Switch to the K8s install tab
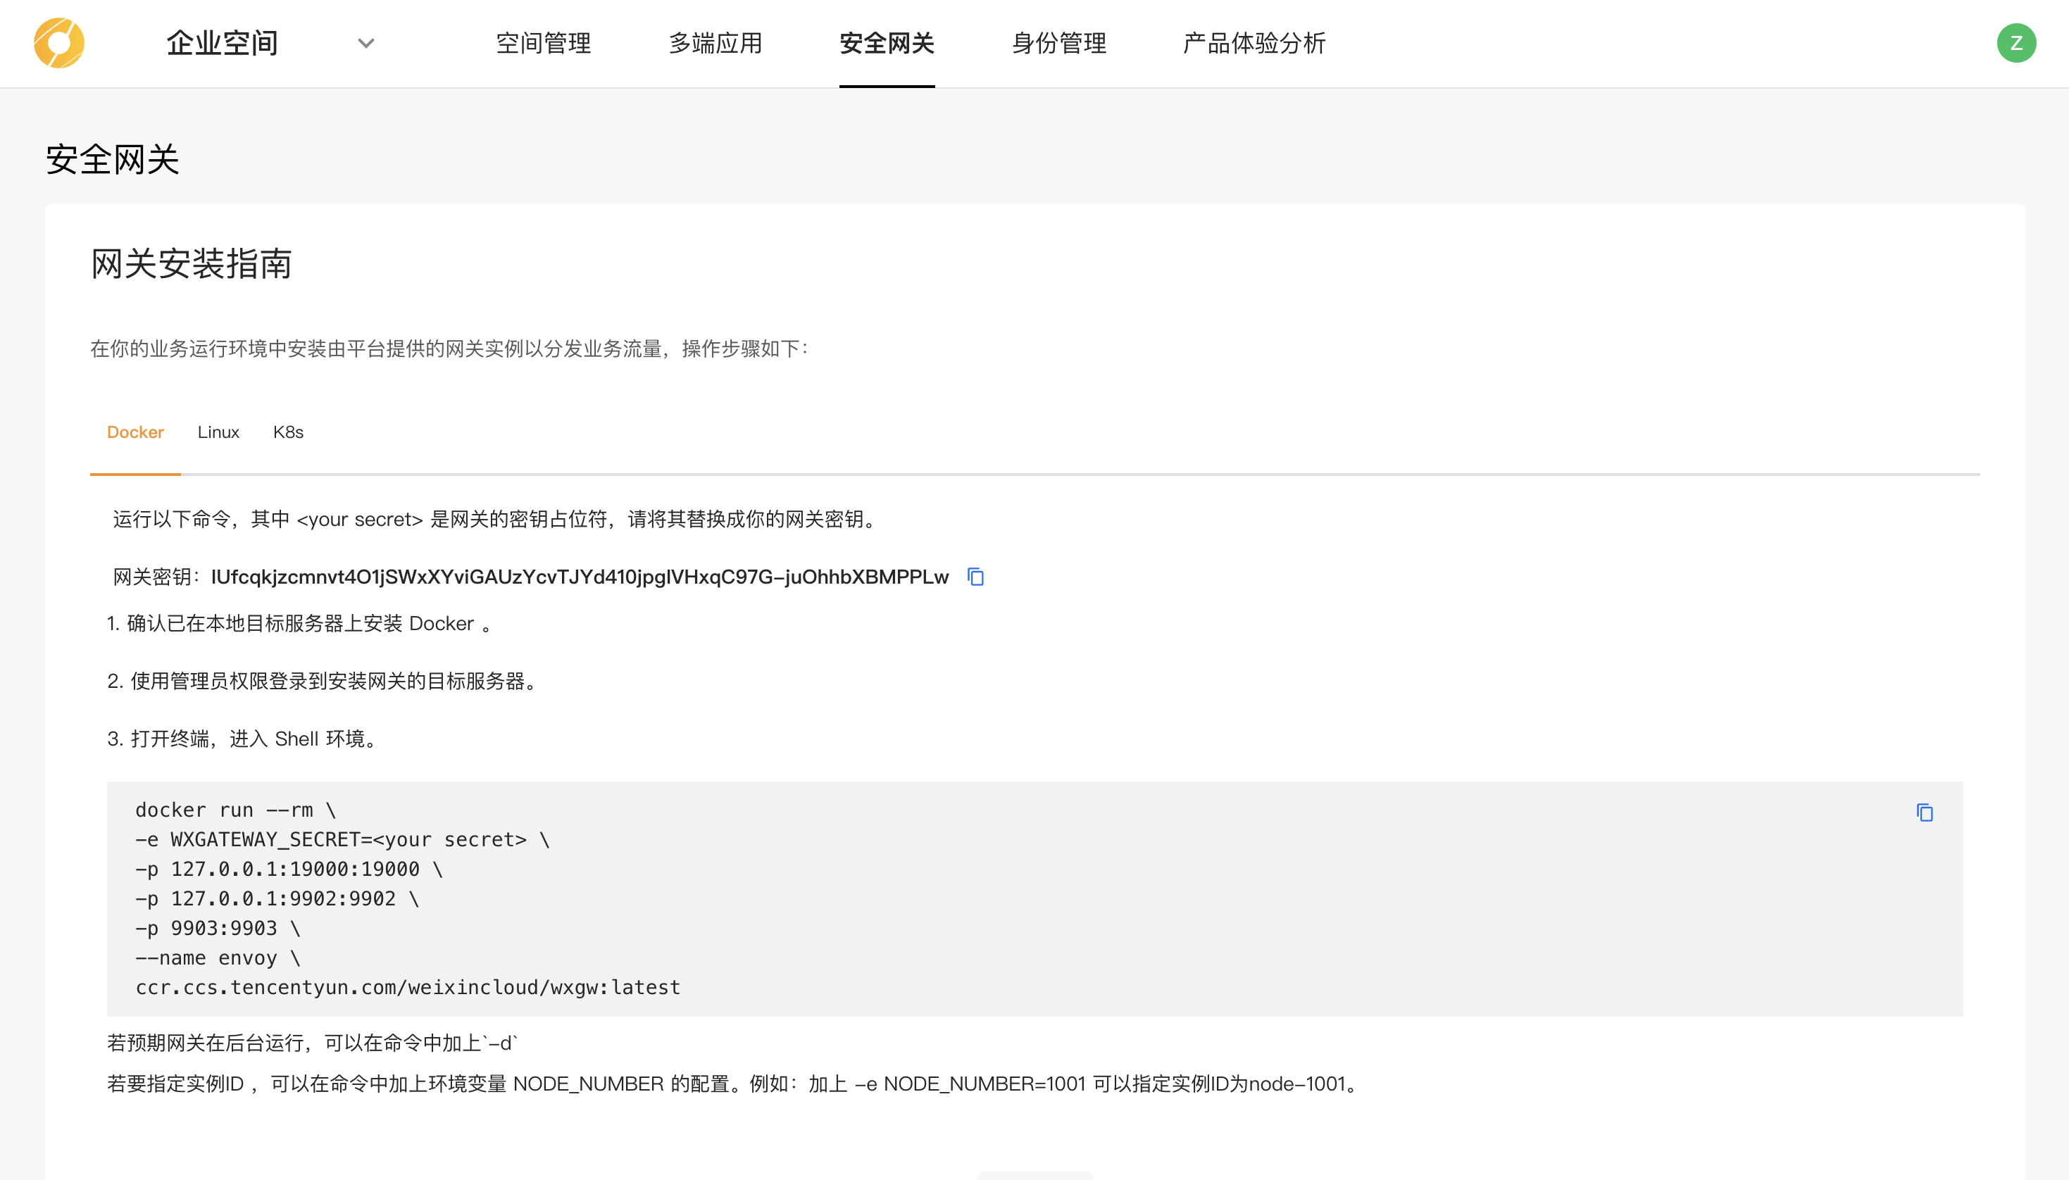The image size is (2069, 1180). [288, 432]
